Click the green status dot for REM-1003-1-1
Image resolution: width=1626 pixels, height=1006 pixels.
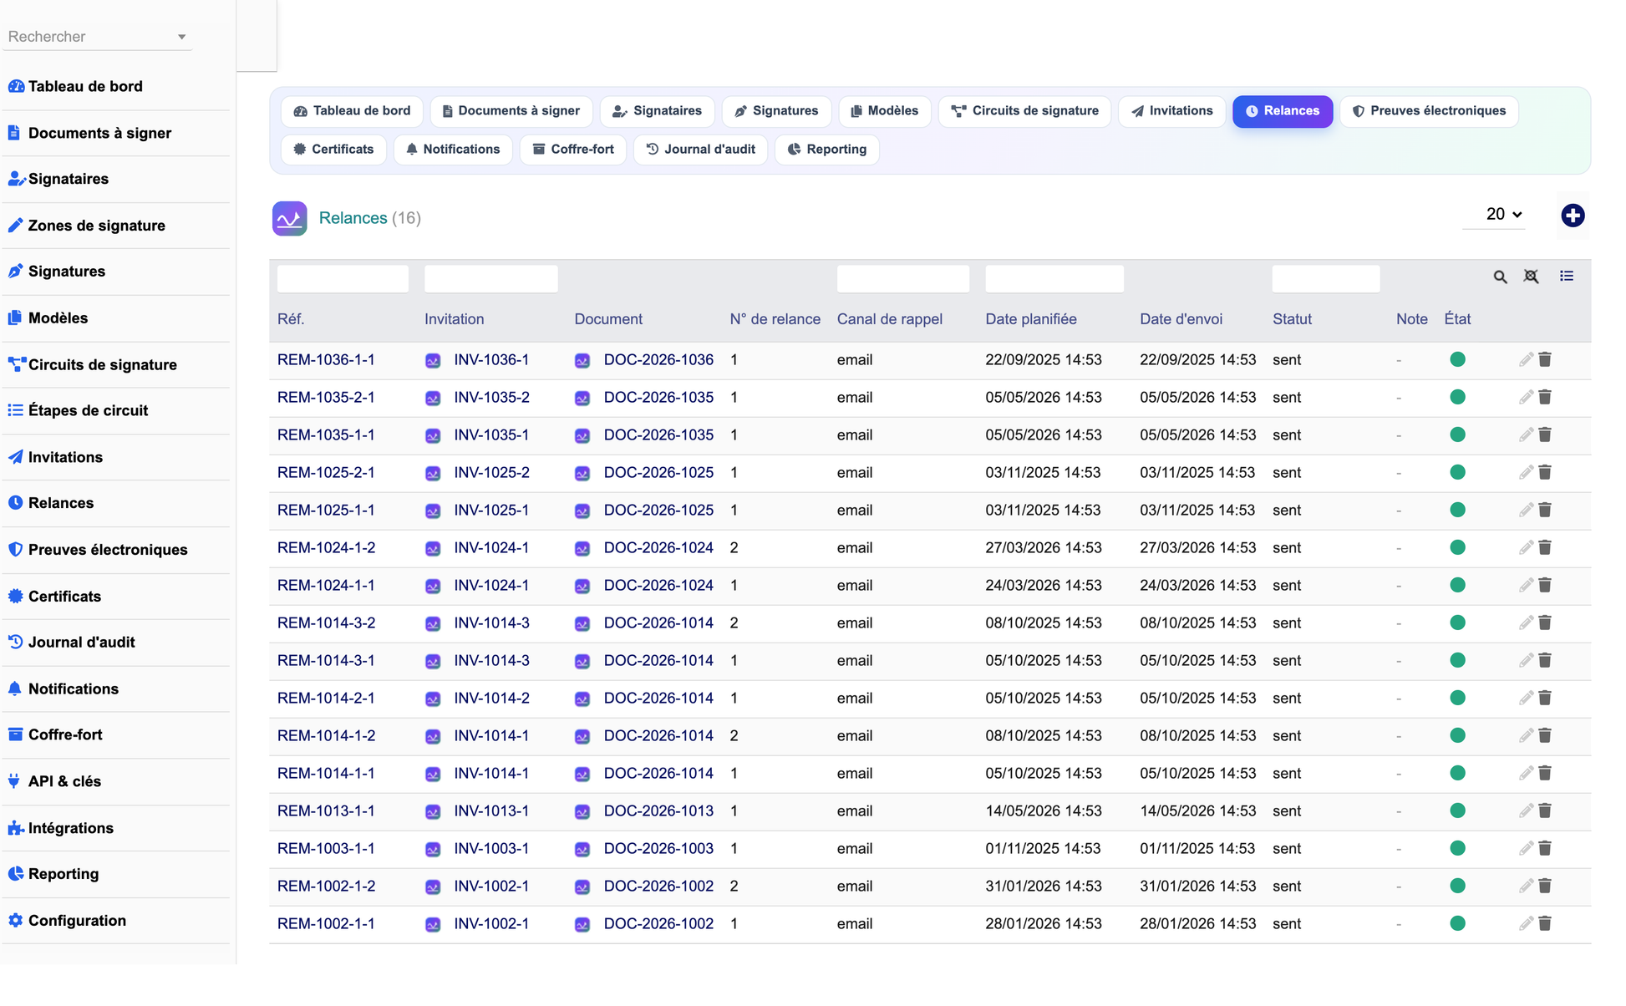(1458, 848)
